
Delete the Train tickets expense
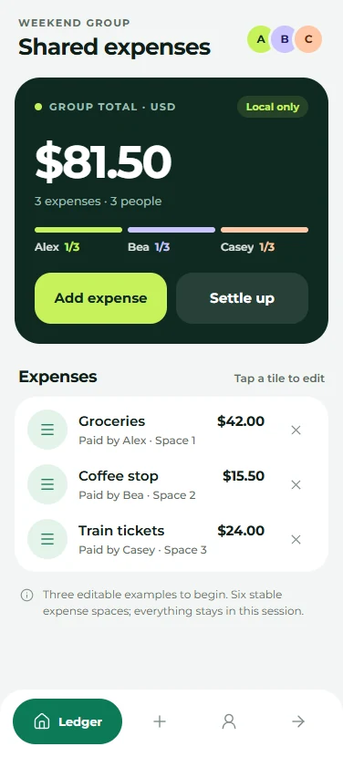click(296, 539)
